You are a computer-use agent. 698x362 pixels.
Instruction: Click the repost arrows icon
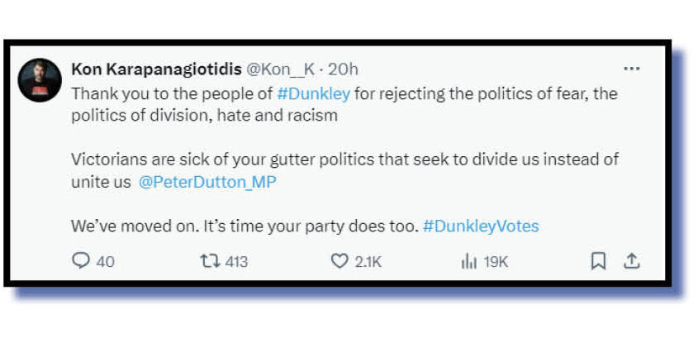click(209, 261)
